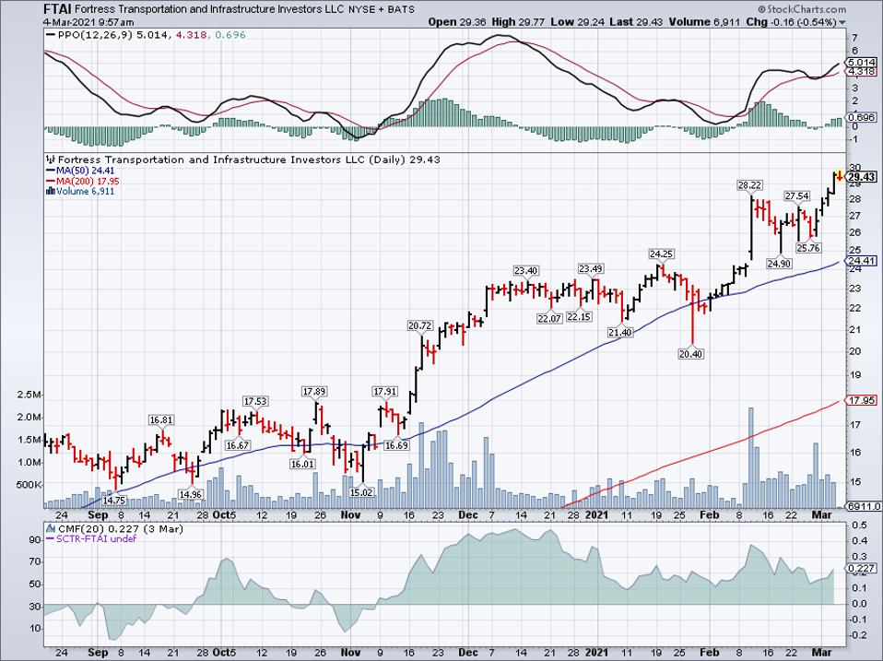Click the 28.22 price high annotation
The width and height of the screenshot is (883, 661).
[x=750, y=184]
